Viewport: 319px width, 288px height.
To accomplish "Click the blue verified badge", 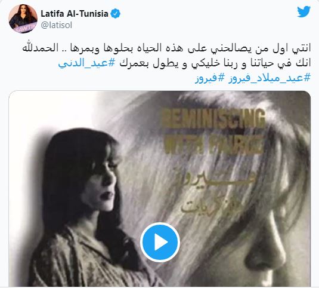I will pos(115,14).
